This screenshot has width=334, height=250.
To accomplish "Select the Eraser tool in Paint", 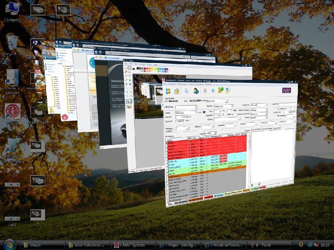I will pos(126,72).
